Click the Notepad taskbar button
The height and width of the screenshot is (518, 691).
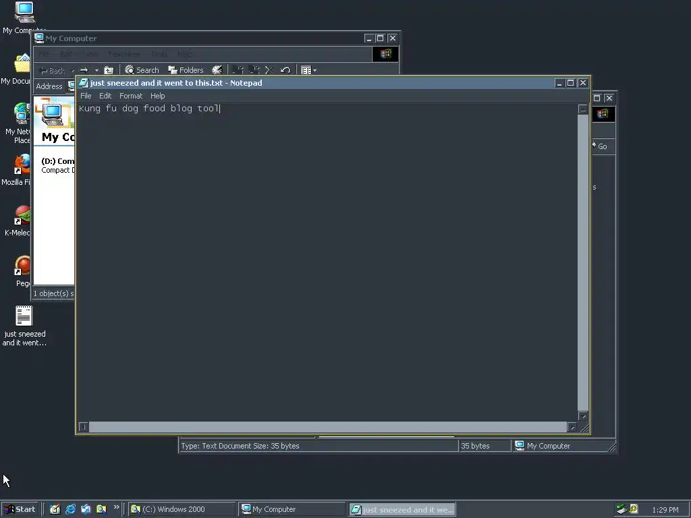402,510
